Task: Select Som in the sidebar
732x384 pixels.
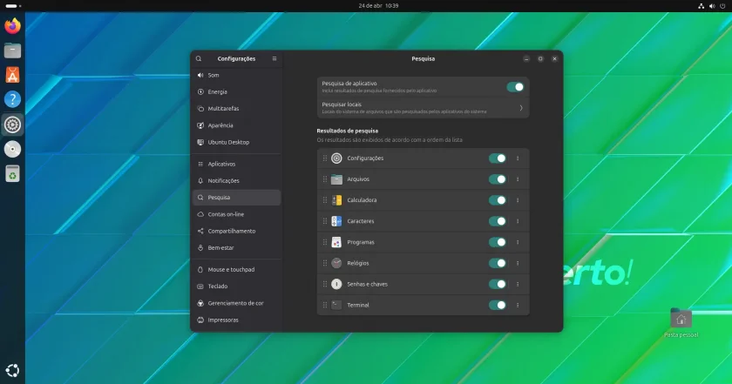Action: point(237,75)
